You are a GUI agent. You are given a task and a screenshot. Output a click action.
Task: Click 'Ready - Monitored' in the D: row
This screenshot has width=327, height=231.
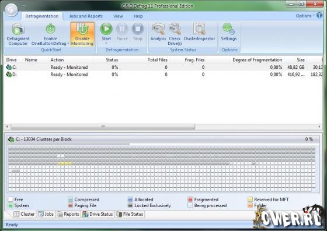coord(69,74)
